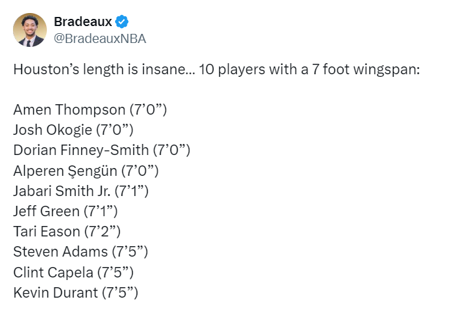Screen dimensions: 467x310
Task: Click the Jabari Smith Jr. name
Action: tap(62, 191)
